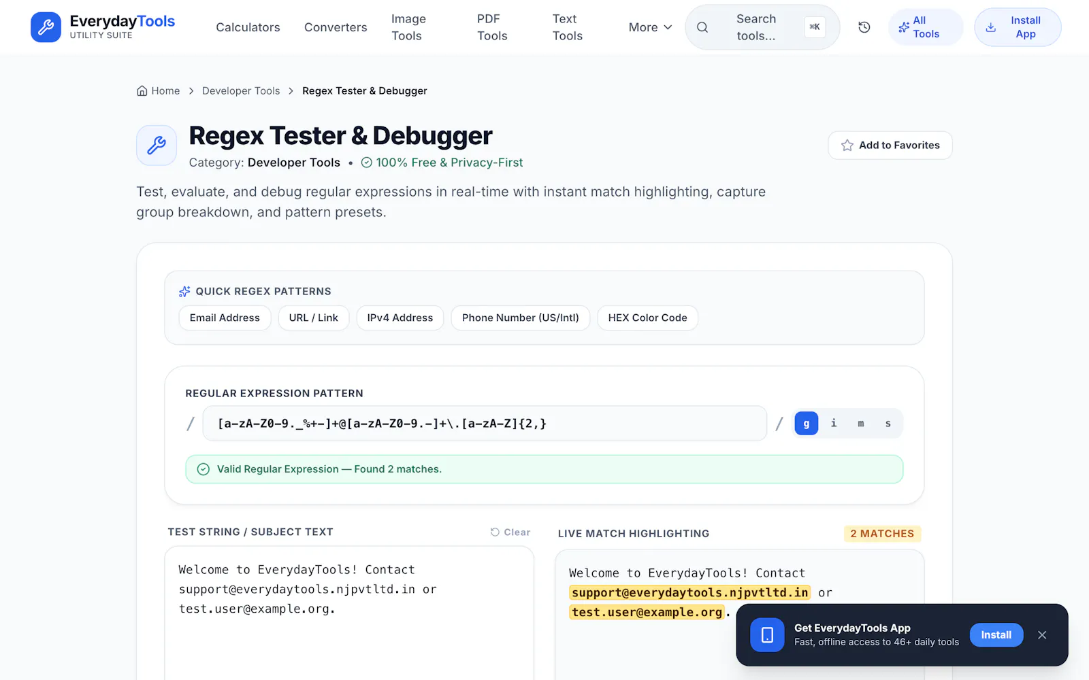Go to Developer Tools breadcrumb link
The image size is (1089, 680).
[x=241, y=91]
